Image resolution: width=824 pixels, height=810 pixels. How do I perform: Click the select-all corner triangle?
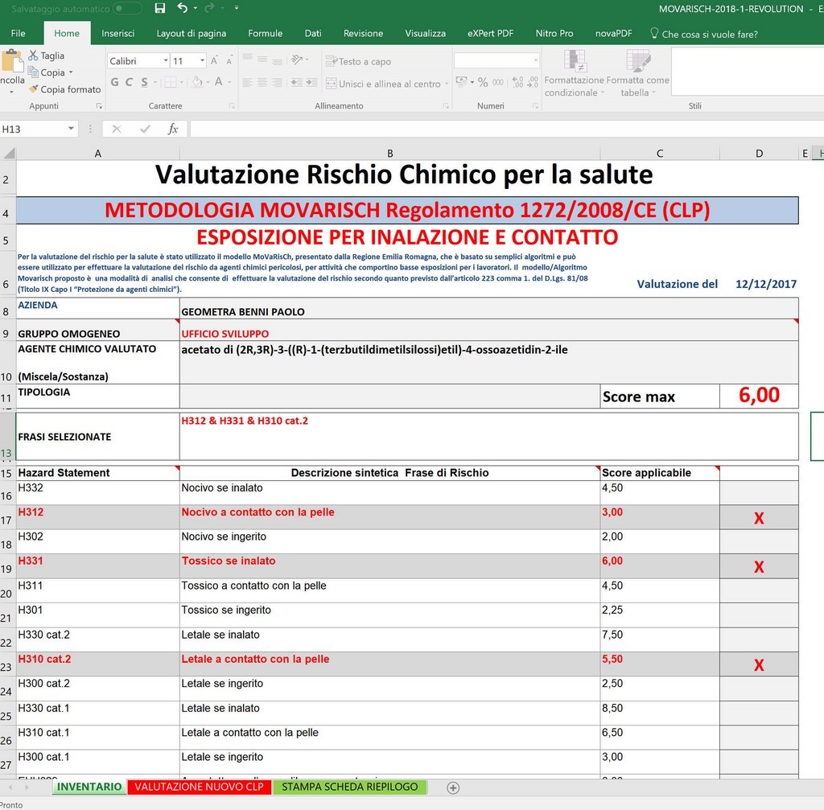[x=8, y=153]
